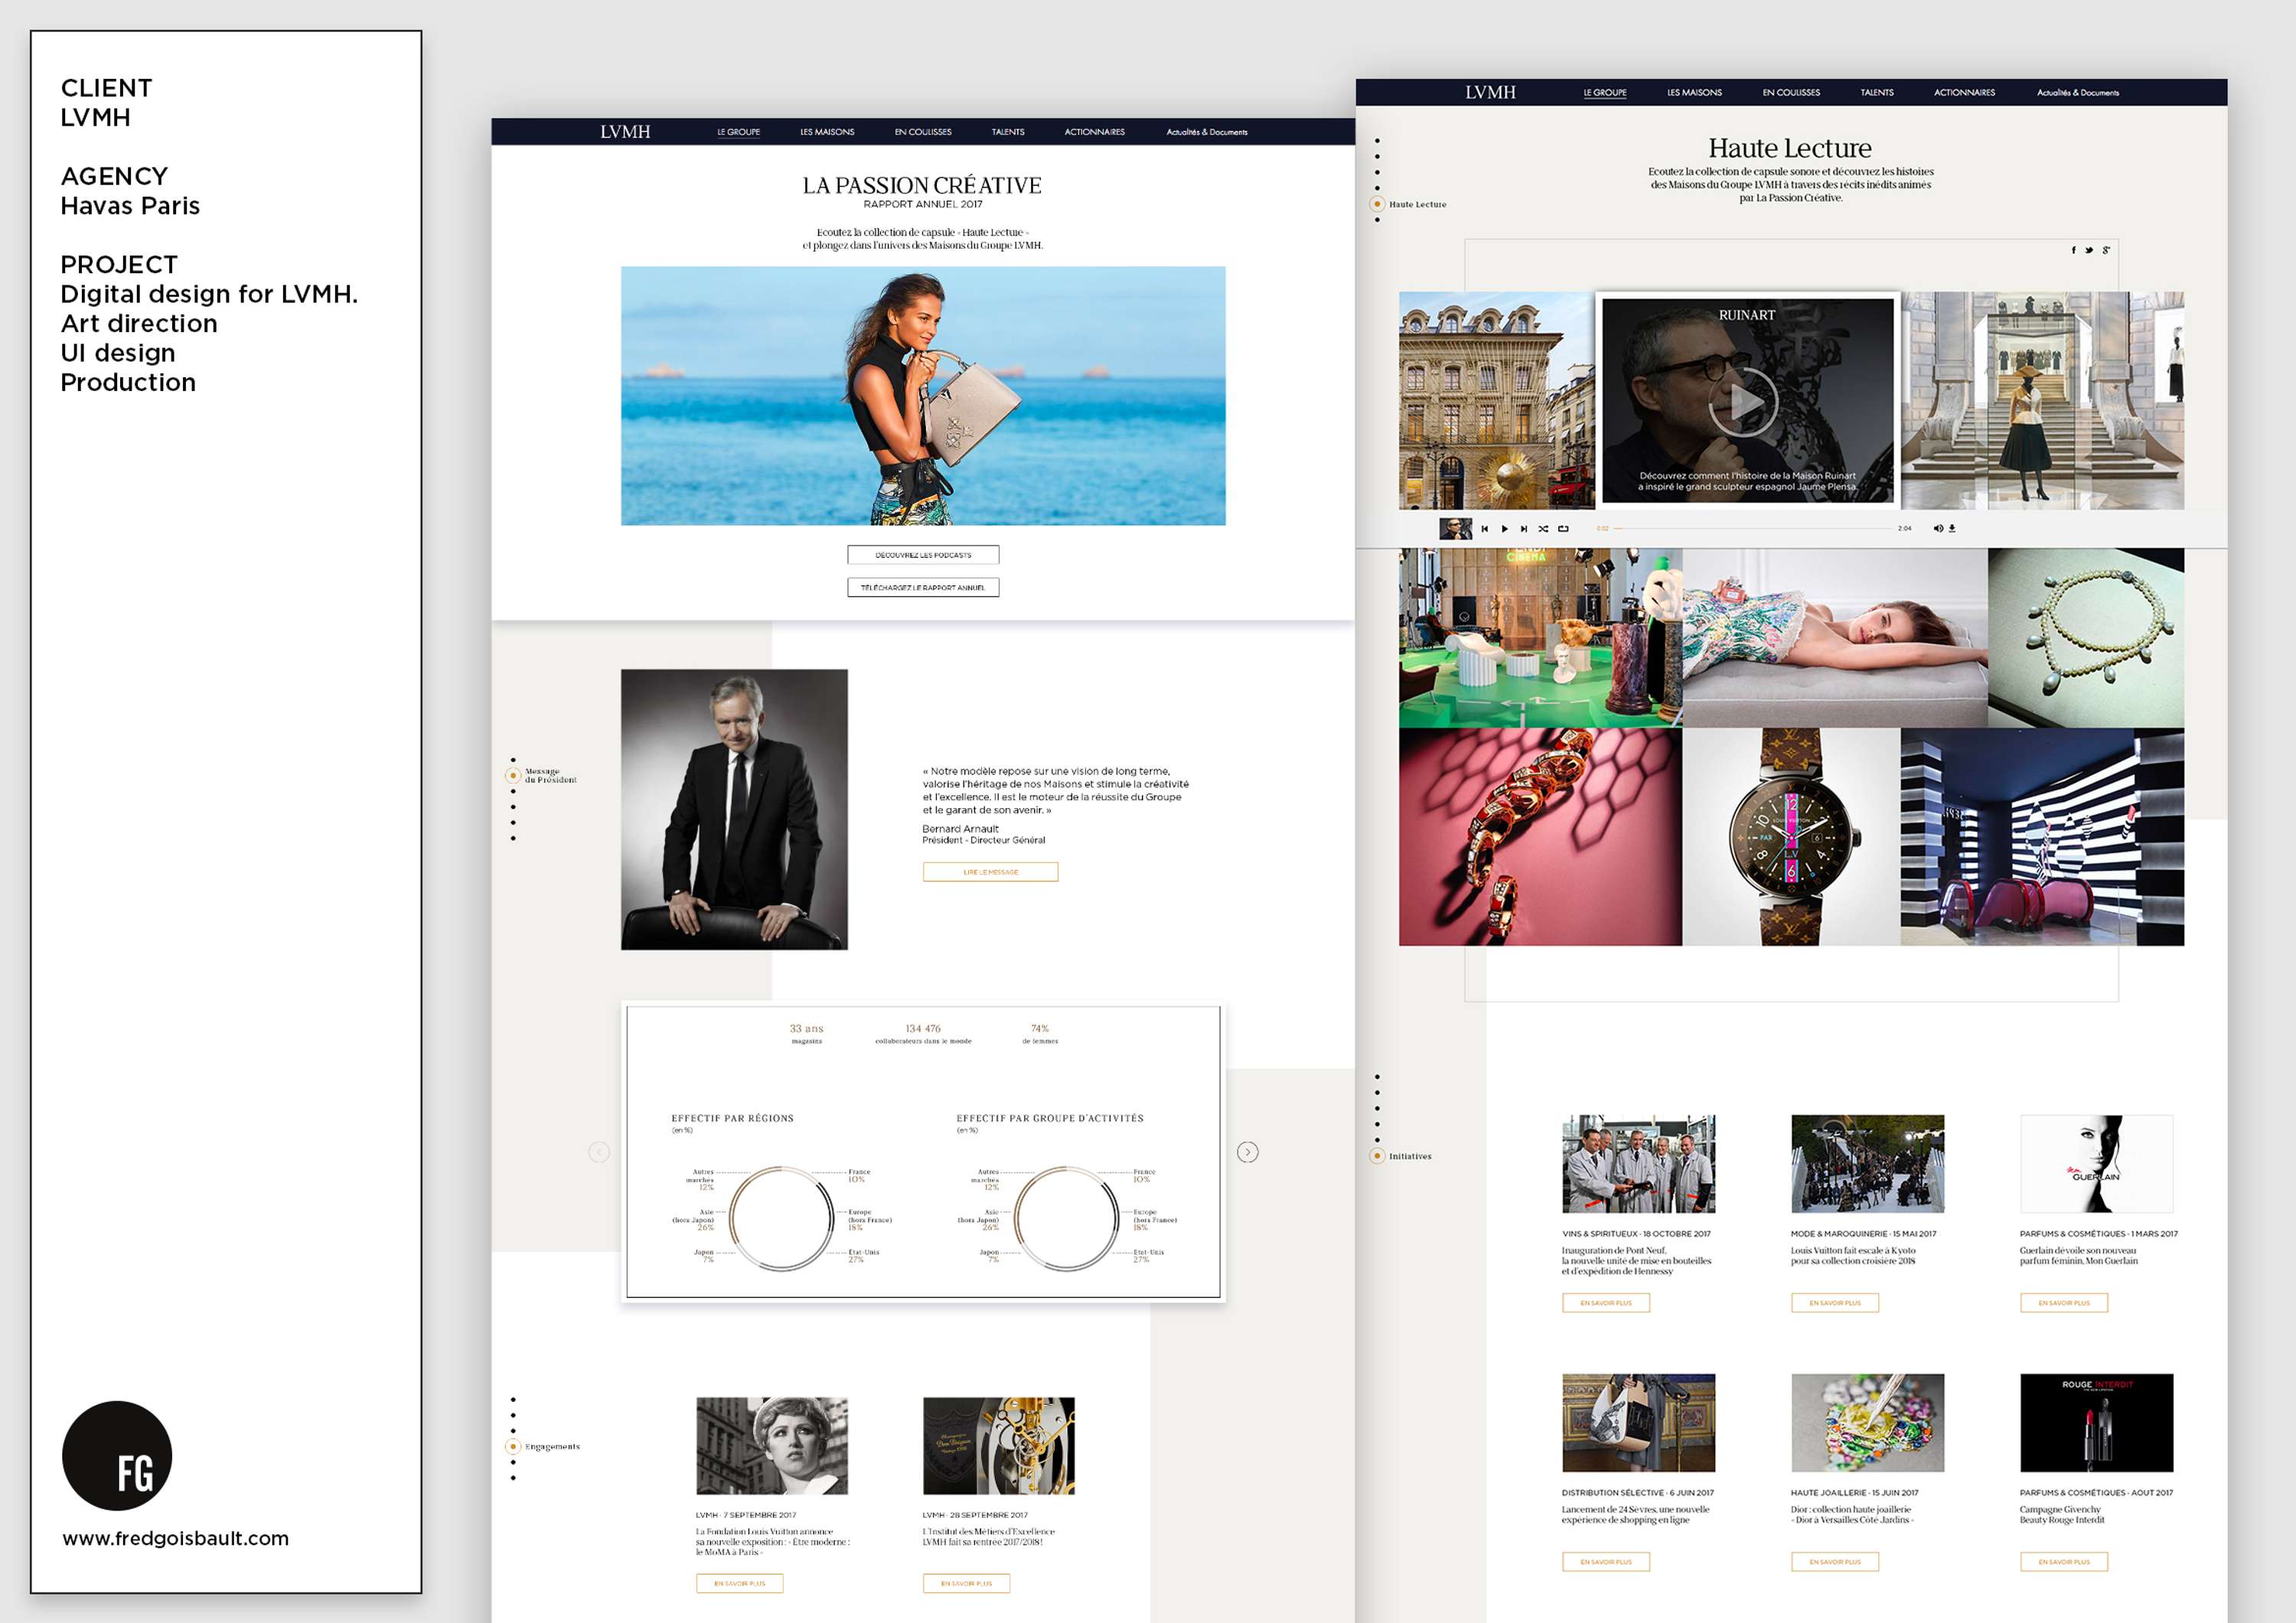Open LES MAISONS menu in left mockup
Screen dimensions: 2296x1623
click(827, 132)
